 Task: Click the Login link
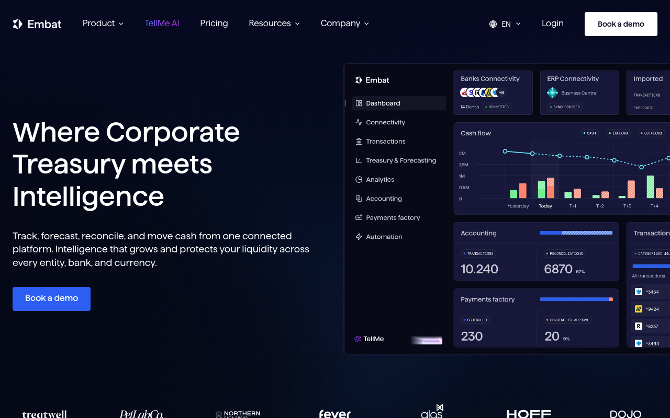click(553, 24)
